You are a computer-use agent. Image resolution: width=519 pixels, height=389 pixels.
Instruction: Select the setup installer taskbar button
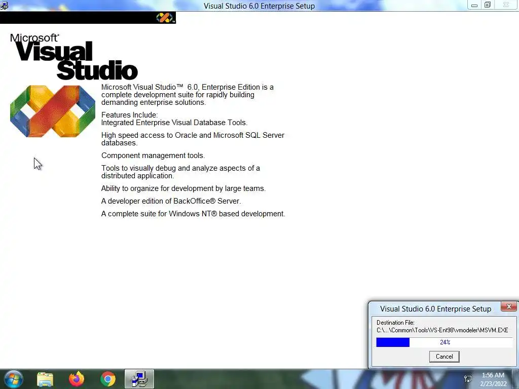click(x=139, y=379)
